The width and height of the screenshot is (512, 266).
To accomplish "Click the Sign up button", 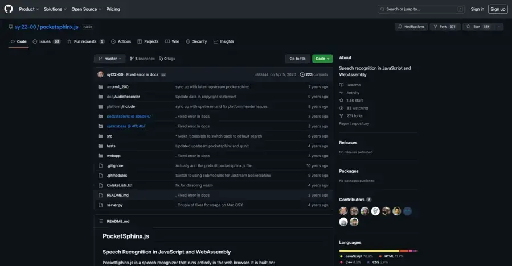I will (x=498, y=9).
